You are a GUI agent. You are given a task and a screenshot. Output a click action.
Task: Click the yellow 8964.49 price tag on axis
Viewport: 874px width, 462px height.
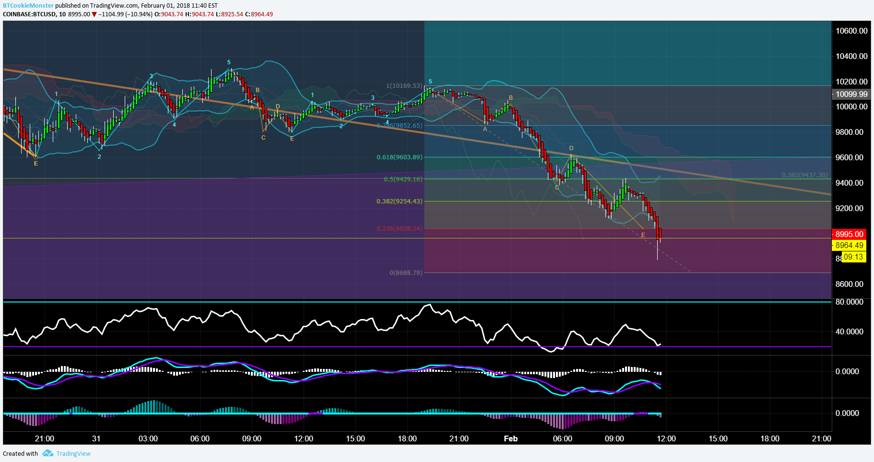point(849,246)
